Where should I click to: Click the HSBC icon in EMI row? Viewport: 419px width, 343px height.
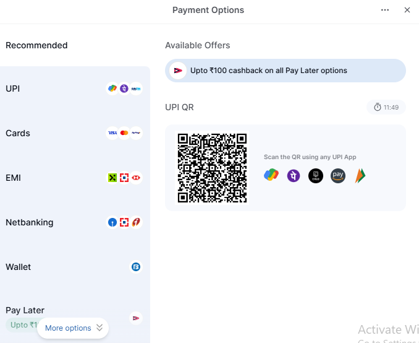(136, 178)
